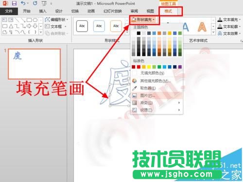Viewport: 243px width, 182px height.
Task: Pick the gold theme color swatch
Action: click(170, 33)
